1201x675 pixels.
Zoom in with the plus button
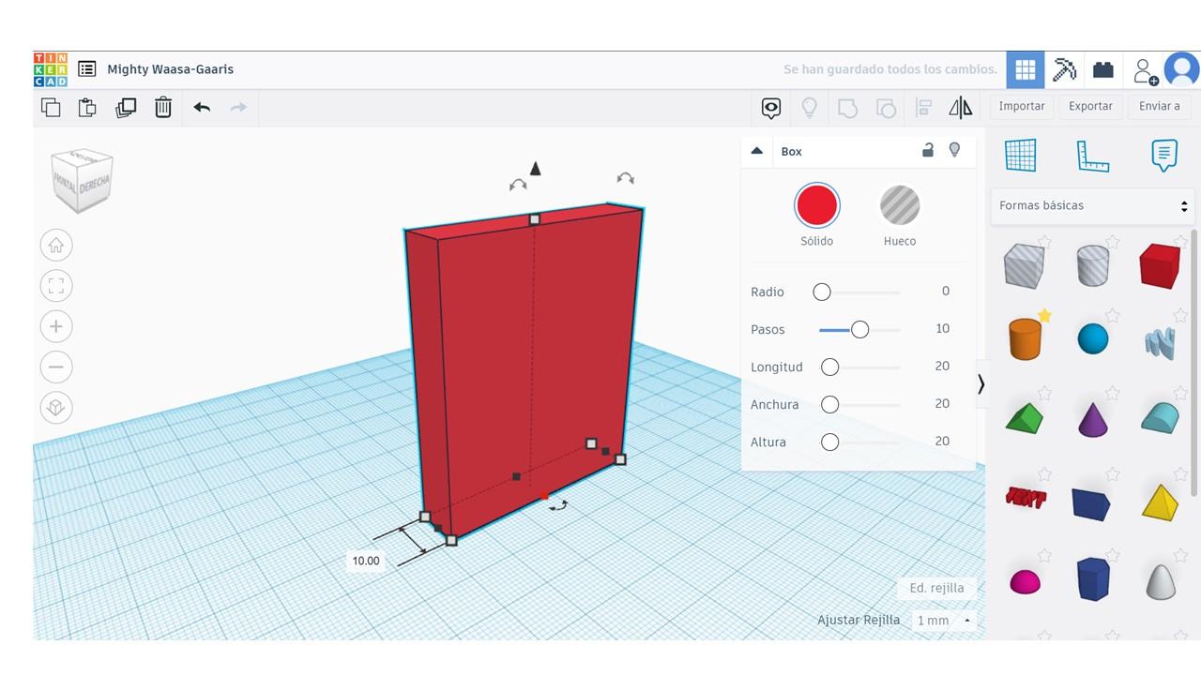tap(56, 326)
